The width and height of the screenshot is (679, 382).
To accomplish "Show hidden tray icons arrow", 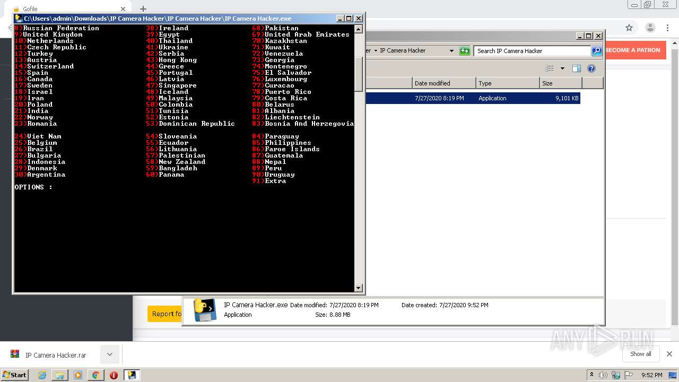I will (x=591, y=375).
